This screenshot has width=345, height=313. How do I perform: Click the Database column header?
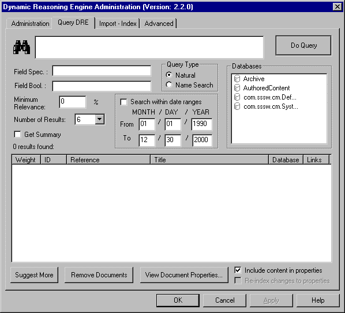pyautogui.click(x=286, y=159)
